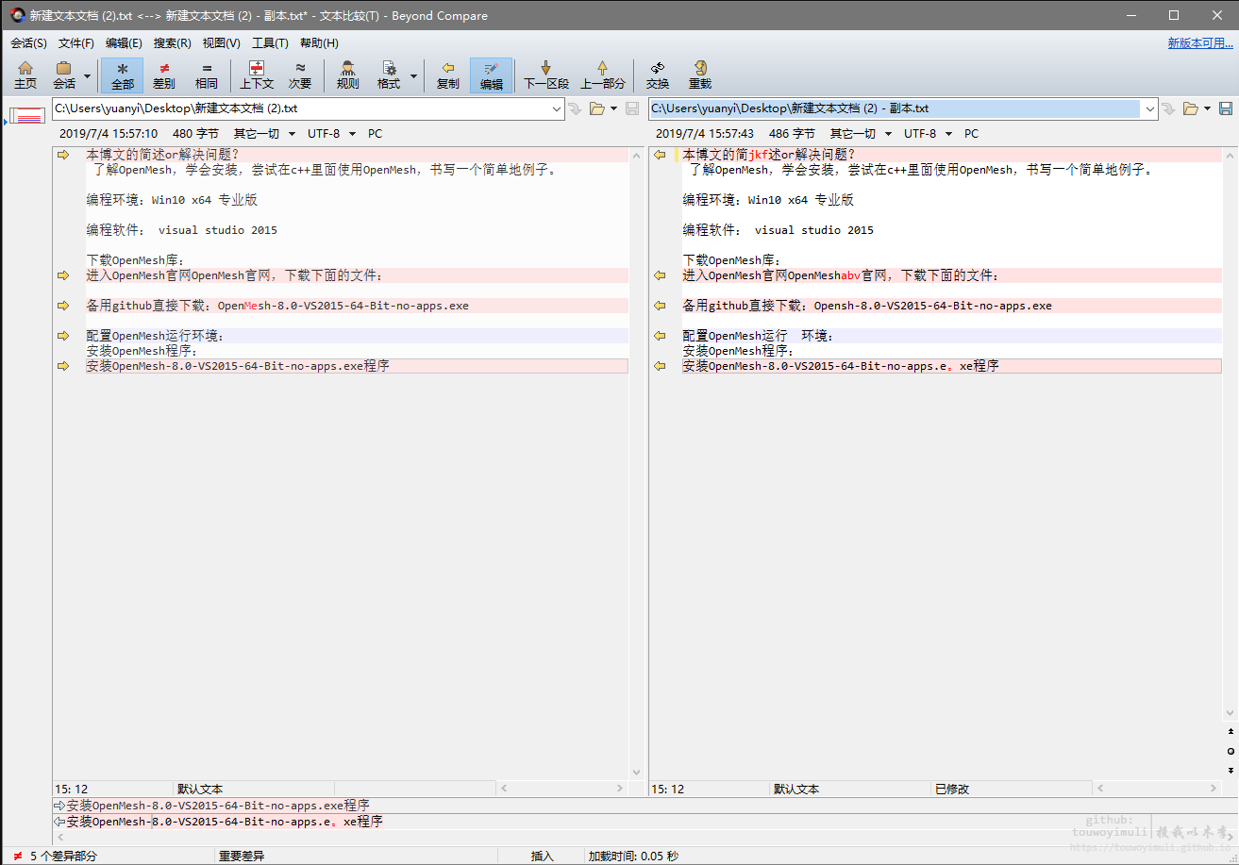
Task: Expand the 格式 dropdown arrow
Action: tap(413, 75)
